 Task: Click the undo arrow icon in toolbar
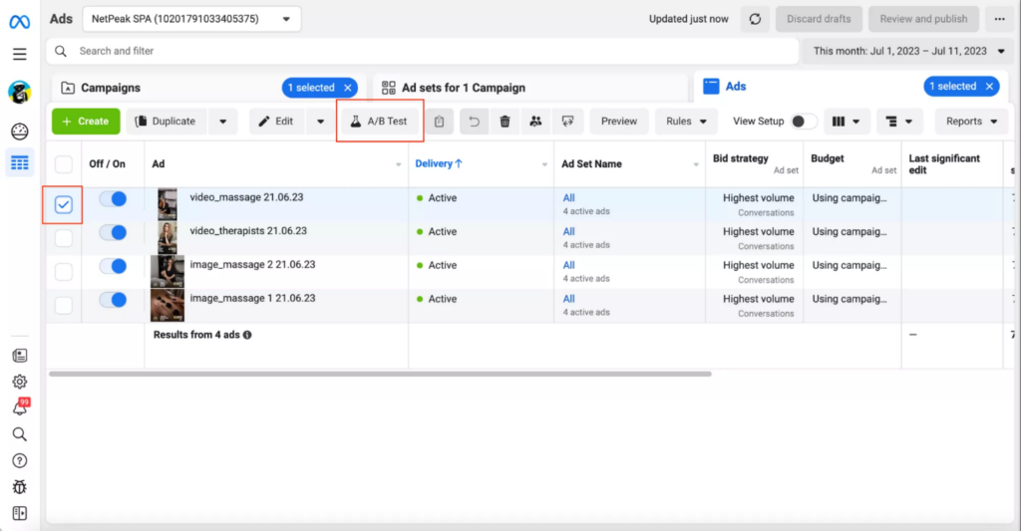(x=475, y=122)
